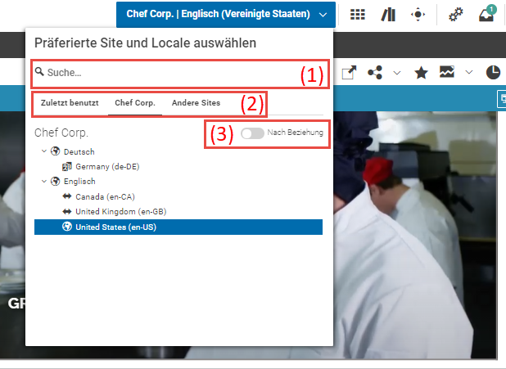The height and width of the screenshot is (369, 506).
Task: Collapse the Englisch tree node
Action: [44, 181]
